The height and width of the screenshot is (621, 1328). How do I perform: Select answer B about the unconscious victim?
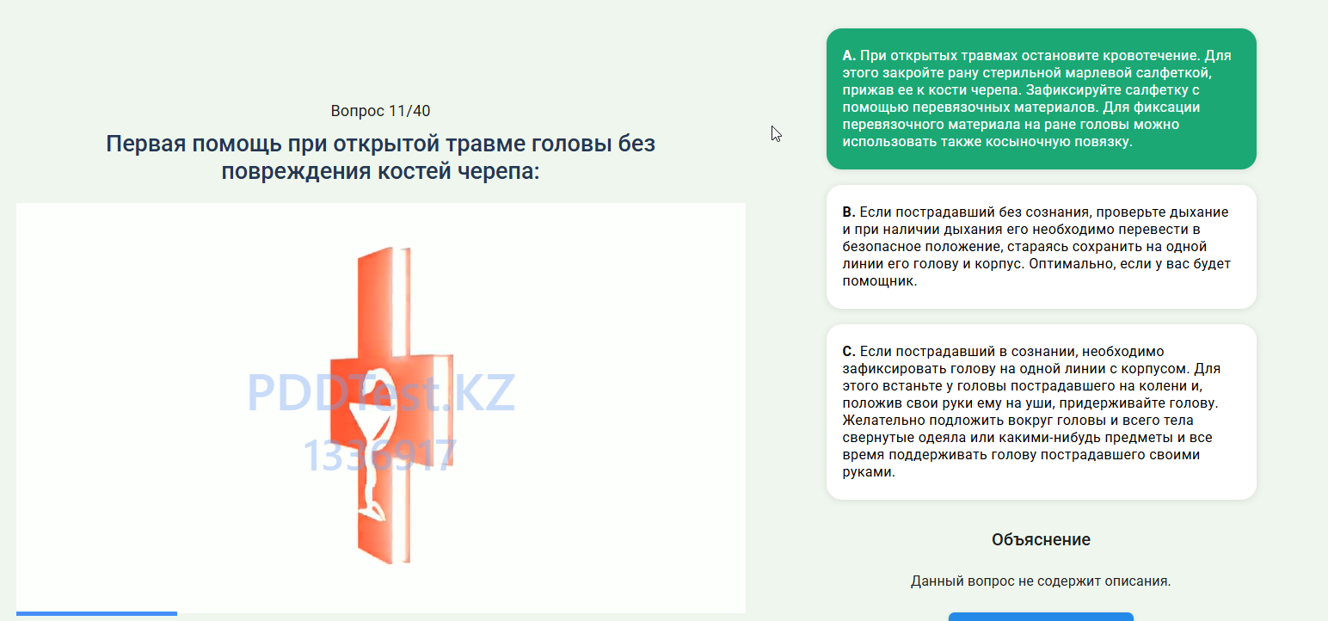coord(1041,247)
